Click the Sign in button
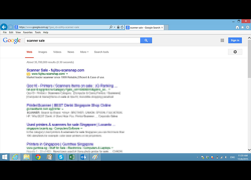 coord(235,40)
